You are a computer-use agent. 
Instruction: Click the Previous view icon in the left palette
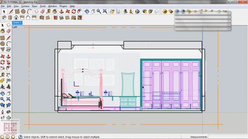click(x=3, y=105)
